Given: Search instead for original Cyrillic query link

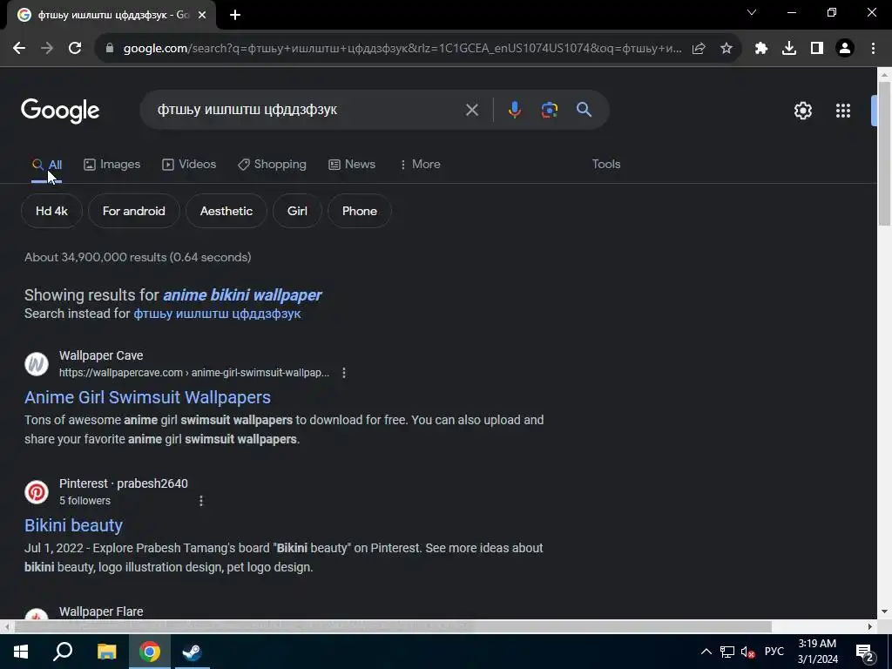Looking at the screenshot, I should [x=217, y=314].
